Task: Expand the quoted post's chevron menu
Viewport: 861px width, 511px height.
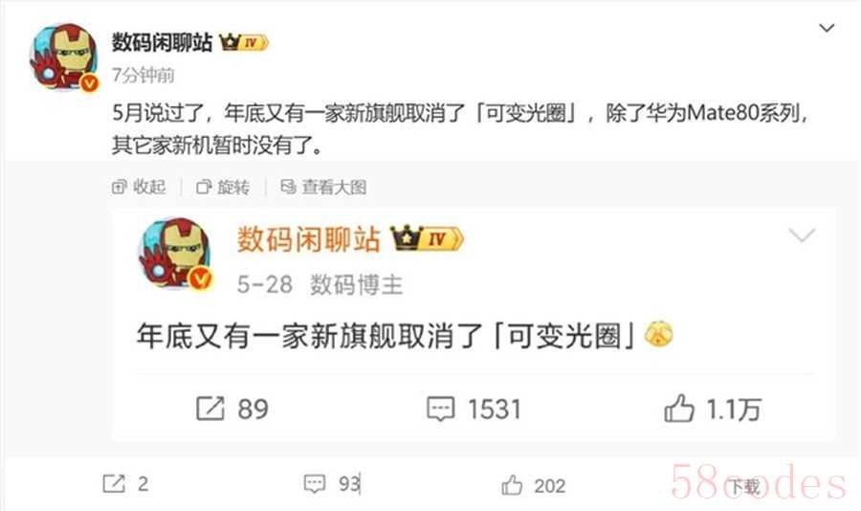Action: click(802, 235)
